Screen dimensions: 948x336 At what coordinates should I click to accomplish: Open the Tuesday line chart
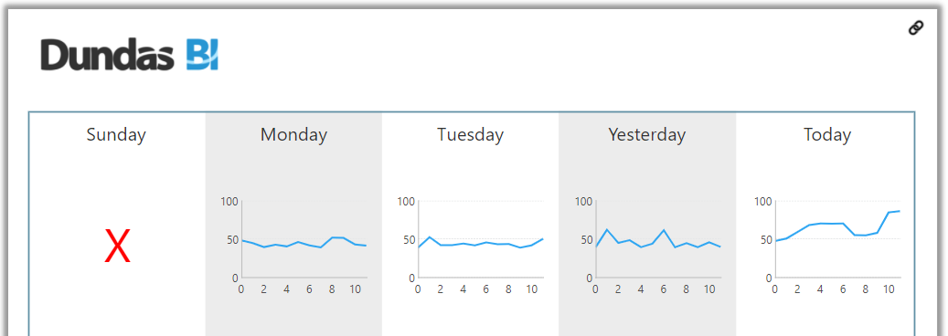[471, 246]
